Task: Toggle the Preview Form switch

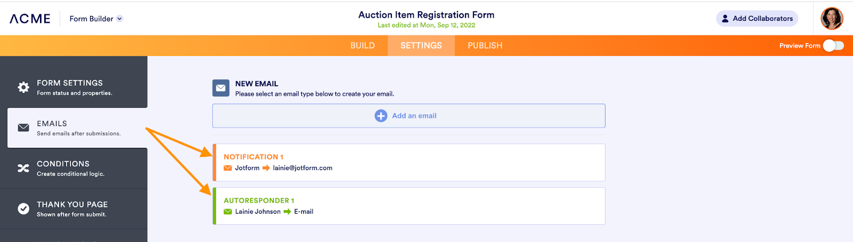Action: point(833,46)
